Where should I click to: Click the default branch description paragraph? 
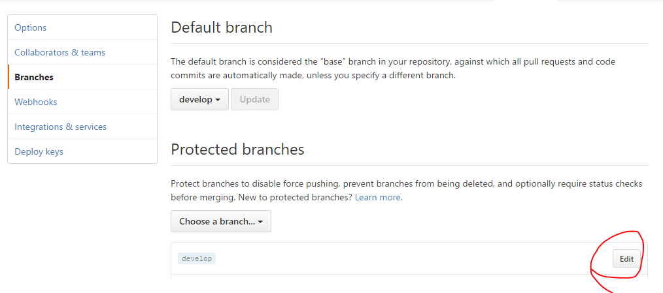(392, 69)
